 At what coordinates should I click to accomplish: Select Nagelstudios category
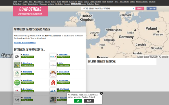pyautogui.click(x=33, y=4)
